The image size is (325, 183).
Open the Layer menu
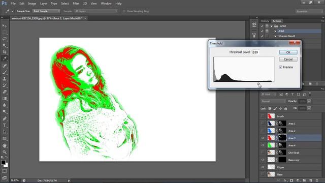[x=43, y=4]
